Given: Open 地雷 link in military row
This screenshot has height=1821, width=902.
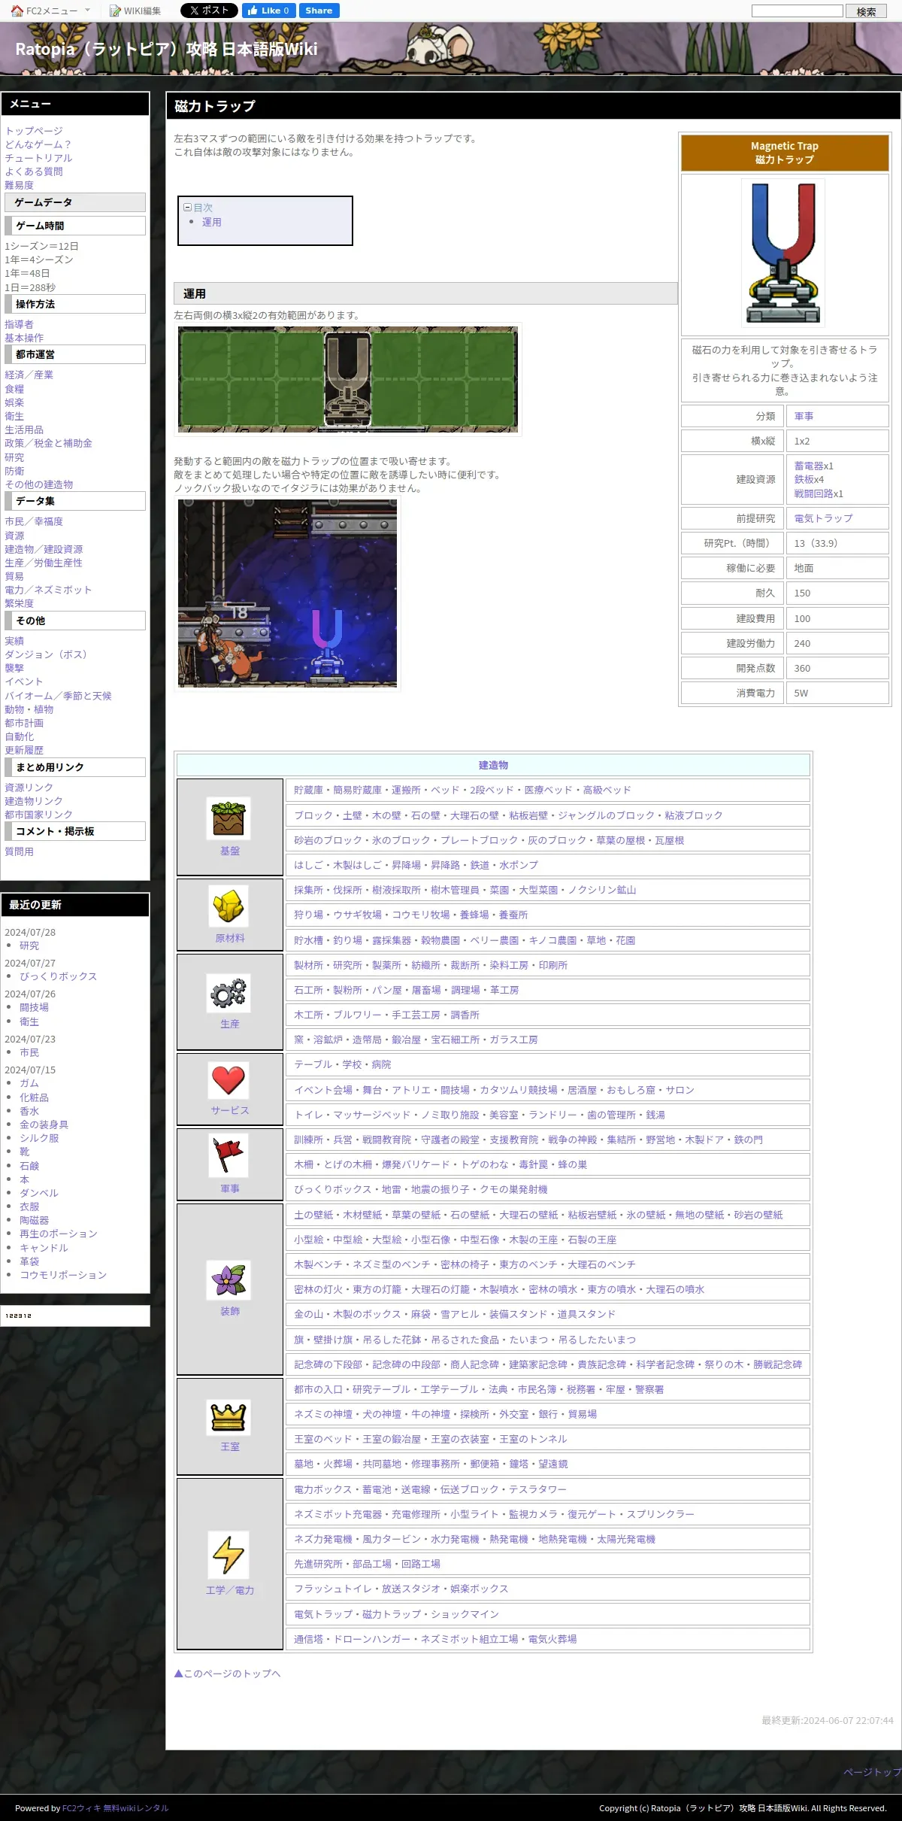Looking at the screenshot, I should pyautogui.click(x=391, y=1189).
